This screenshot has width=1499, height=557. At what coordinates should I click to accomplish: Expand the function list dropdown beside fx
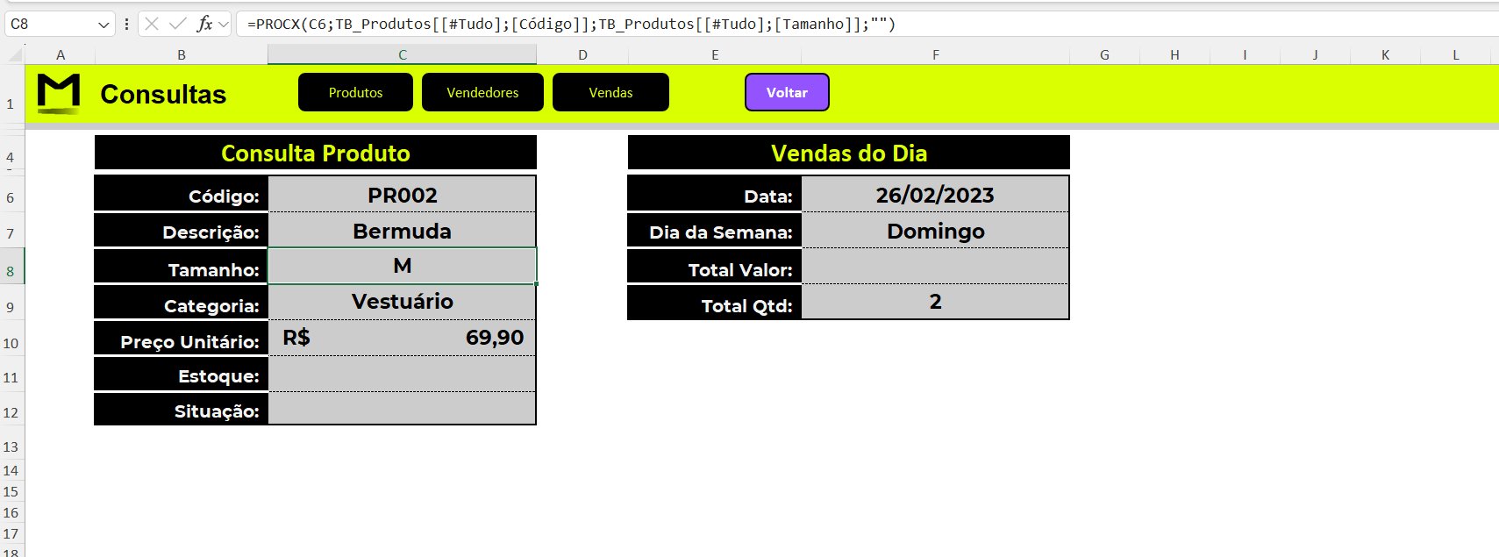tap(224, 25)
